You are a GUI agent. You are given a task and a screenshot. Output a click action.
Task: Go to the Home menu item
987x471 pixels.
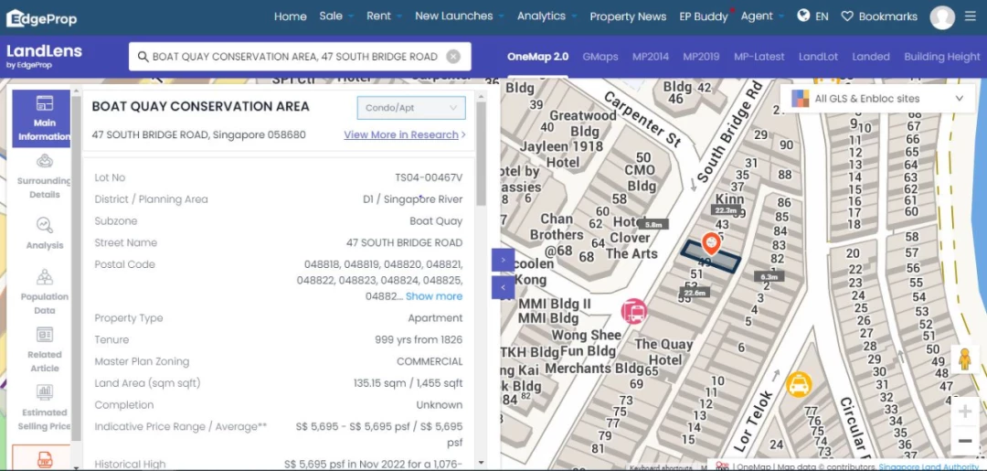click(291, 16)
